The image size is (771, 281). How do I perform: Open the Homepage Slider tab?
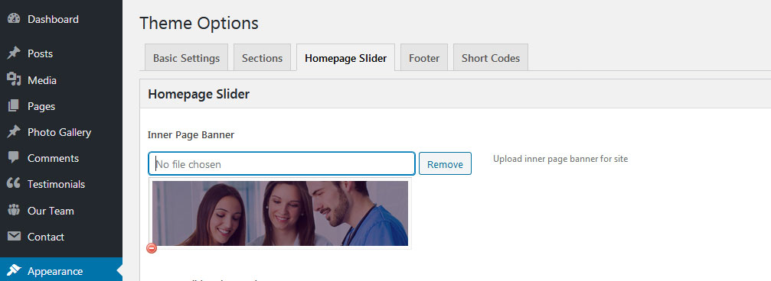pyautogui.click(x=345, y=58)
